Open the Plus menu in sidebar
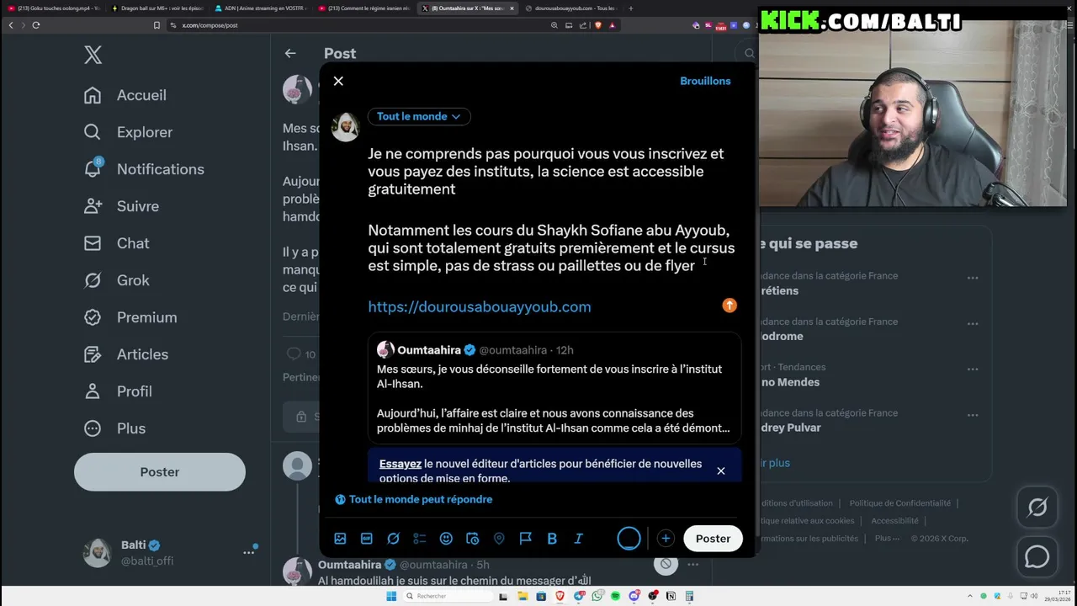The image size is (1077, 606). tap(114, 428)
